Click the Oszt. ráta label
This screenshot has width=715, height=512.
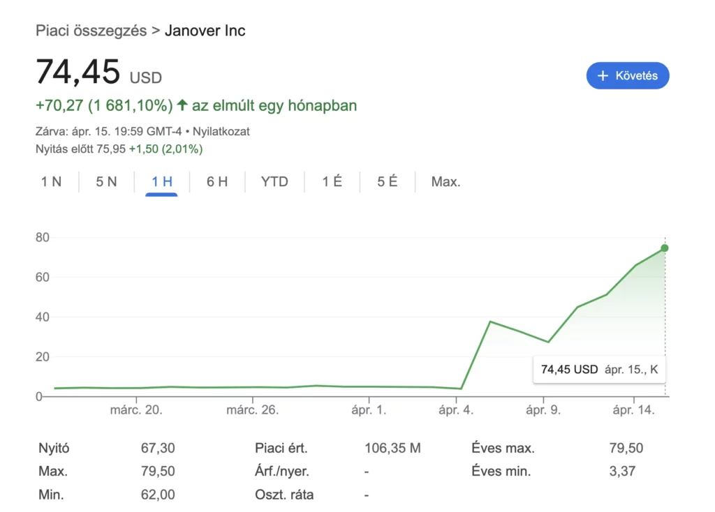284,495
